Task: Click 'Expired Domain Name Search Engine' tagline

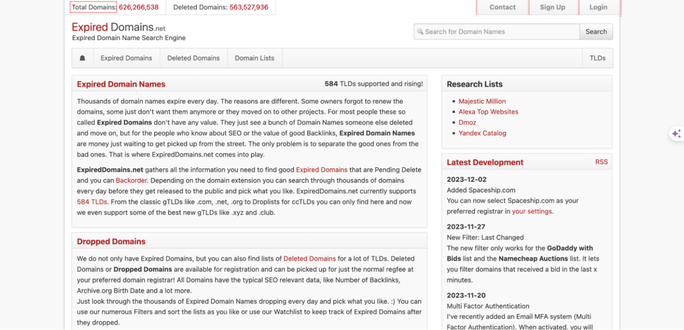Action: point(129,38)
